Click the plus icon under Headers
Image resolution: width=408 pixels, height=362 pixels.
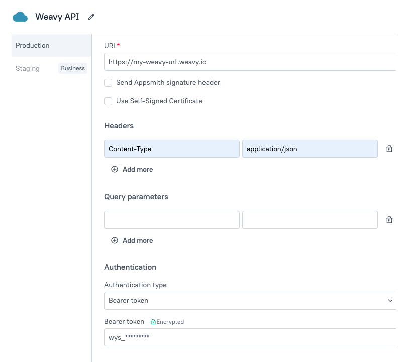tap(115, 169)
